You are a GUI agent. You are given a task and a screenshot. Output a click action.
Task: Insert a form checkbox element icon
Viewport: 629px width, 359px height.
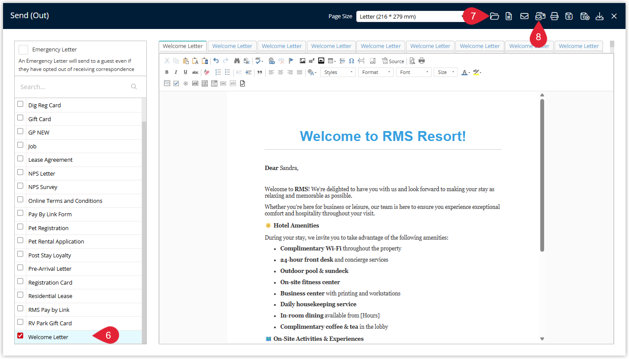[176, 83]
